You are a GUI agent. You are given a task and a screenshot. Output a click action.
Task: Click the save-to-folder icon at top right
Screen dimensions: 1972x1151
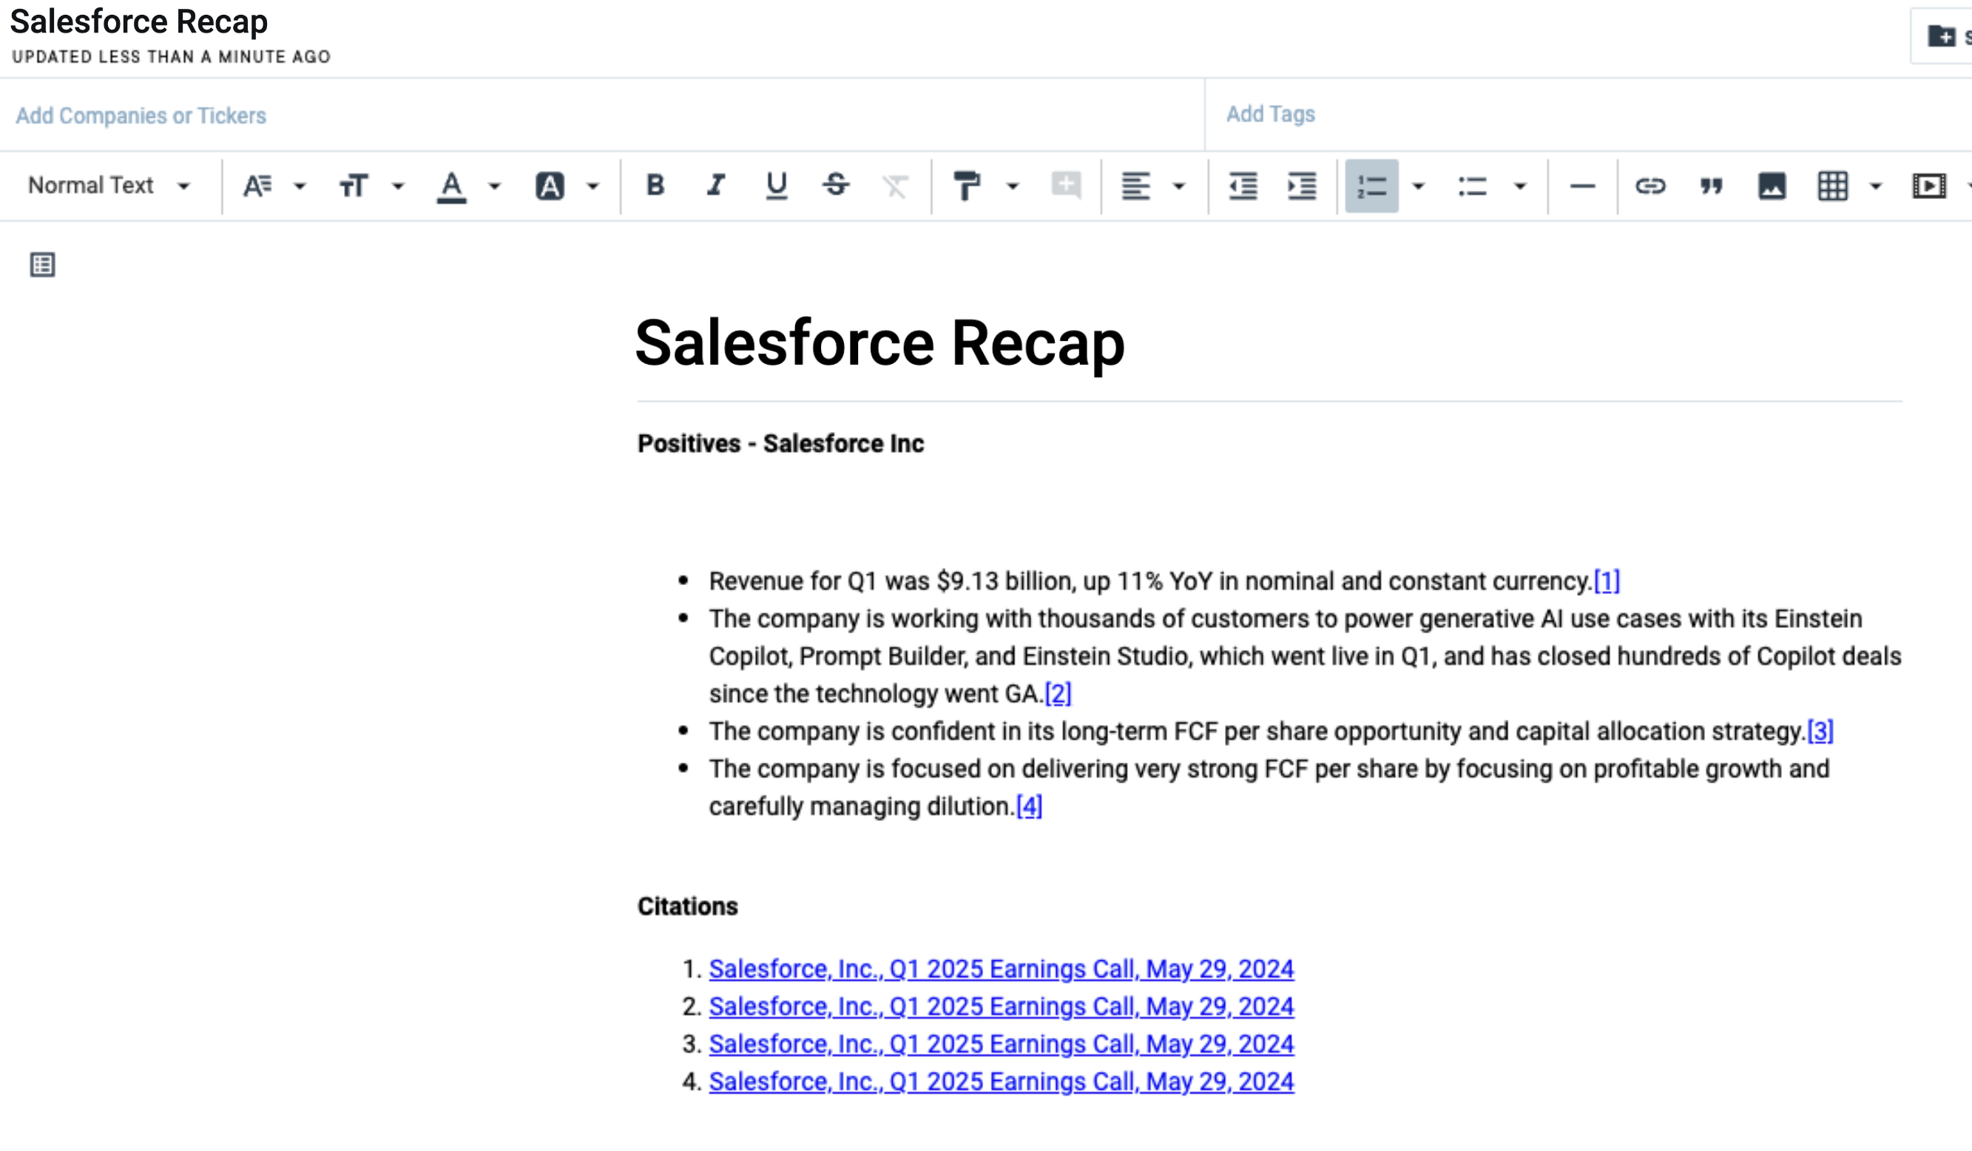click(x=1942, y=36)
